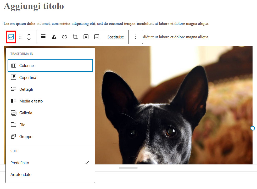This screenshot has width=257, height=189.
Task: Select Media e testo option
Action: coord(50,101)
